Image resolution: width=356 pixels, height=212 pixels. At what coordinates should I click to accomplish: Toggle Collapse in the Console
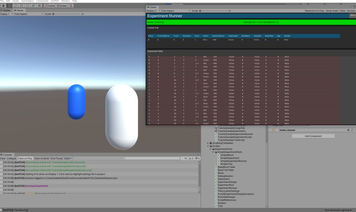click(x=12, y=159)
